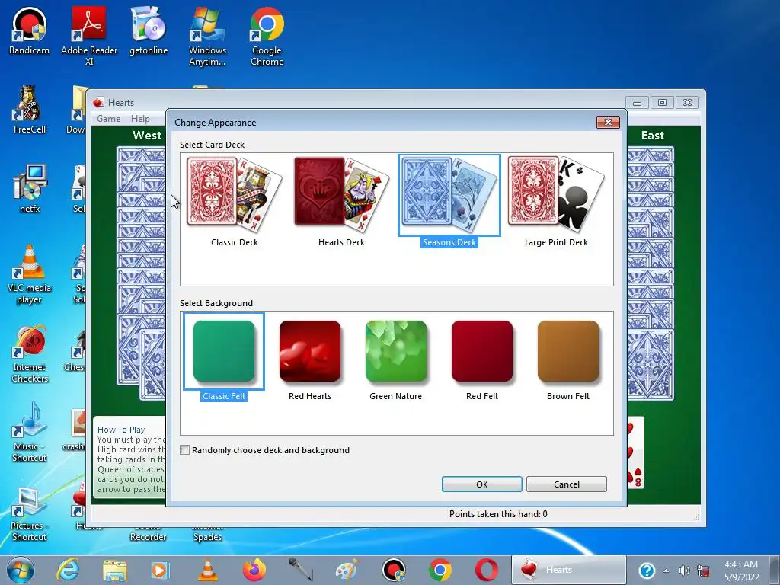This screenshot has width=780, height=585.
Task: Launch Google Chrome desktop shortcut
Action: [x=267, y=36]
